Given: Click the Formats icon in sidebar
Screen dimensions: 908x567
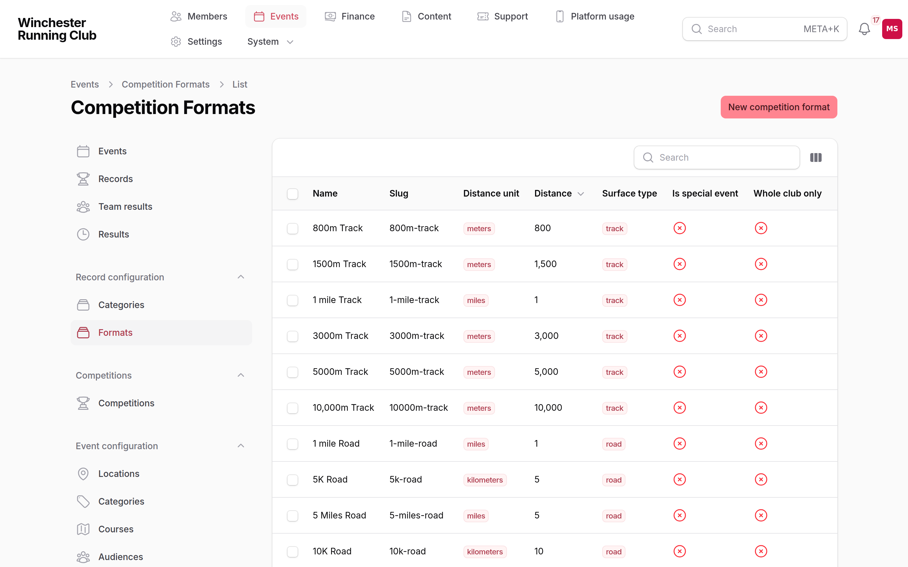Looking at the screenshot, I should pyautogui.click(x=83, y=333).
